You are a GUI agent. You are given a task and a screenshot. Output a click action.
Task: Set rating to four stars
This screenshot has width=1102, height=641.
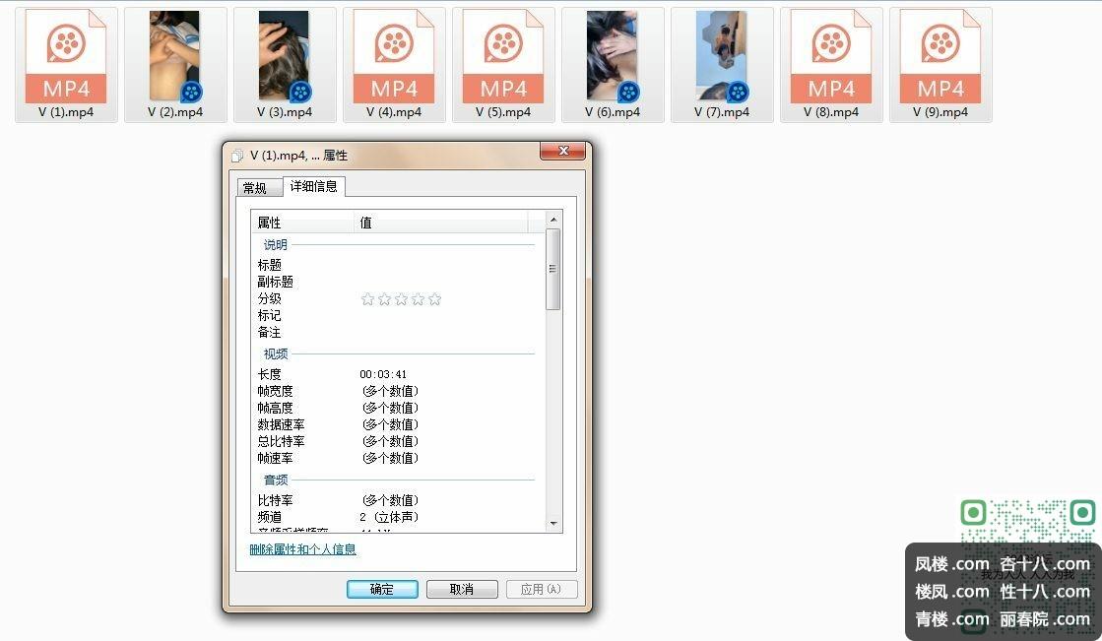click(x=419, y=299)
